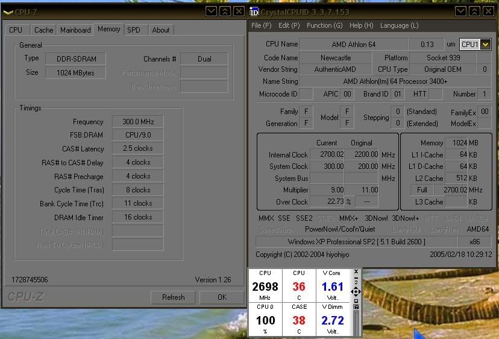Screen dimensions: 499x339
Task: Click the save disk icon on monitor widget
Action: [x=356, y=307]
